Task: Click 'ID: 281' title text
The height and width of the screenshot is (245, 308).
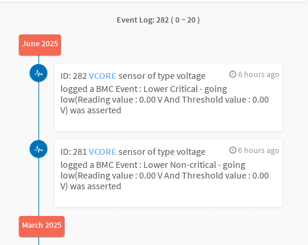Action: [73, 152]
